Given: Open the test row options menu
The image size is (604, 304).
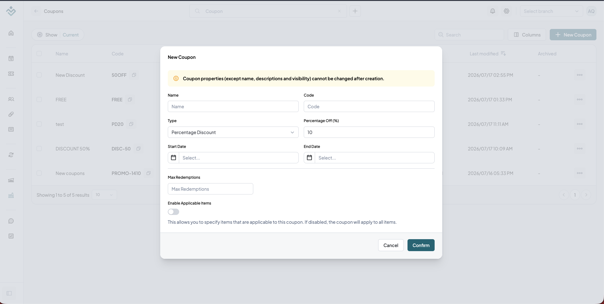Looking at the screenshot, I should pos(580,124).
